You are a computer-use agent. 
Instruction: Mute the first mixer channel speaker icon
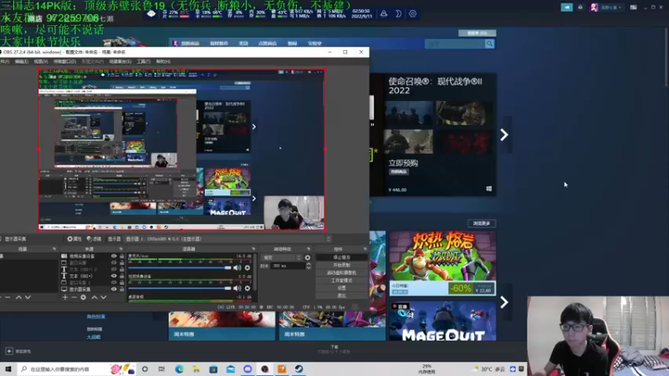pyautogui.click(x=237, y=267)
